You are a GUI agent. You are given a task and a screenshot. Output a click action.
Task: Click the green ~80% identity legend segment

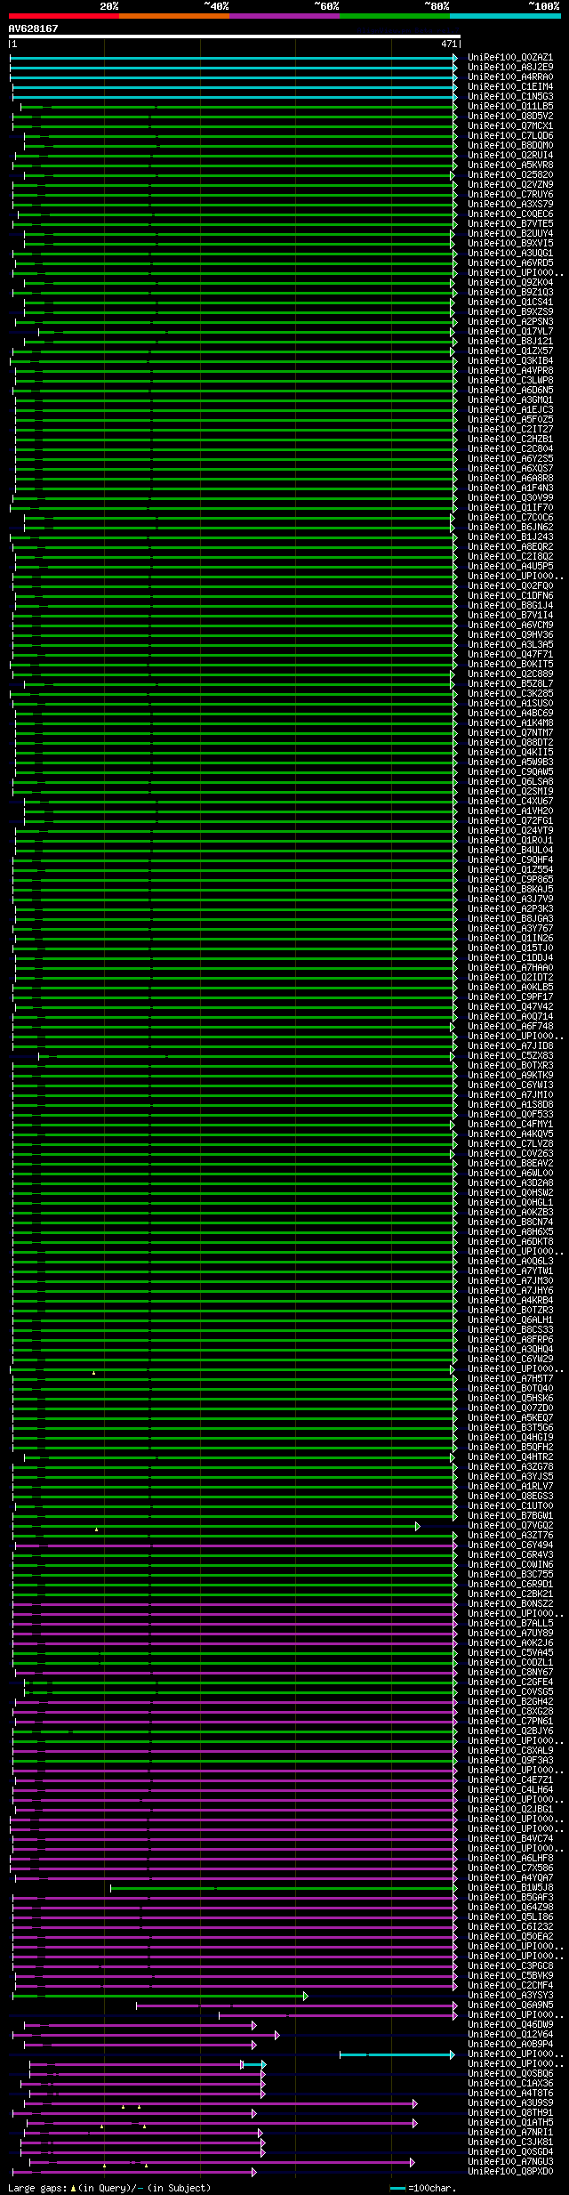395,16
